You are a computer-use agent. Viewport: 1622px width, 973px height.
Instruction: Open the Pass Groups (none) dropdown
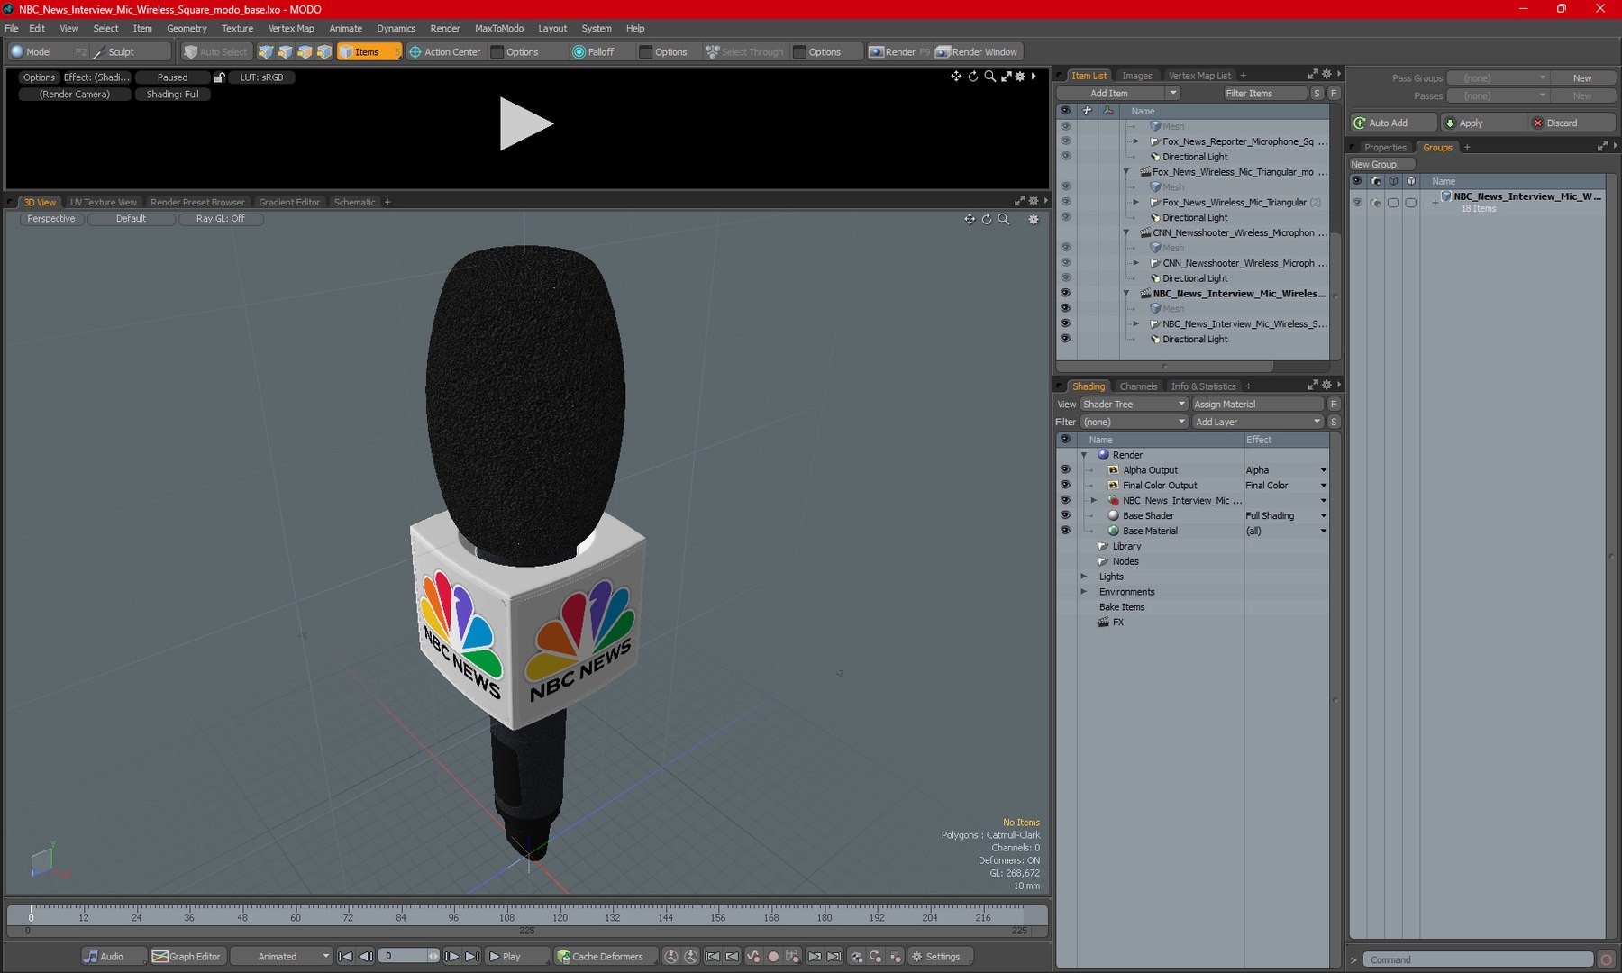[1498, 78]
